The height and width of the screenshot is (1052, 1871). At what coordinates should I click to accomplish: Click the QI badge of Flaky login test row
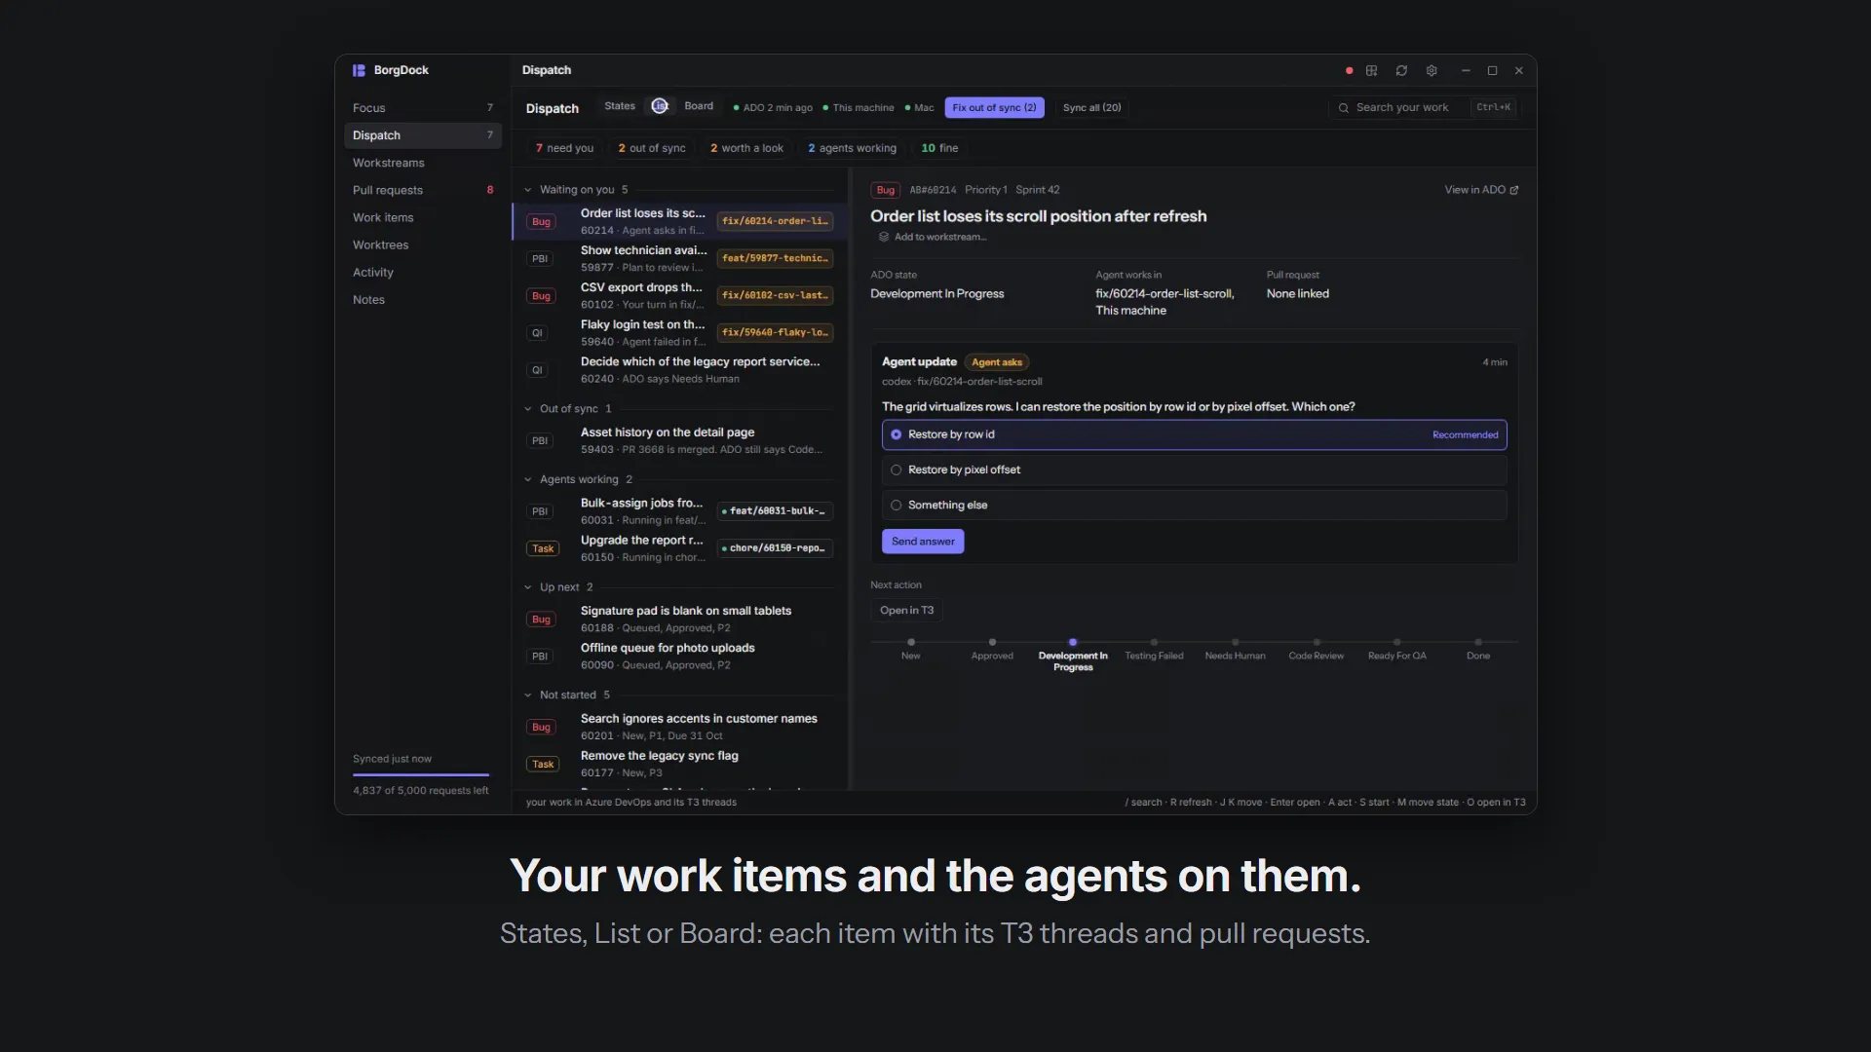click(537, 333)
